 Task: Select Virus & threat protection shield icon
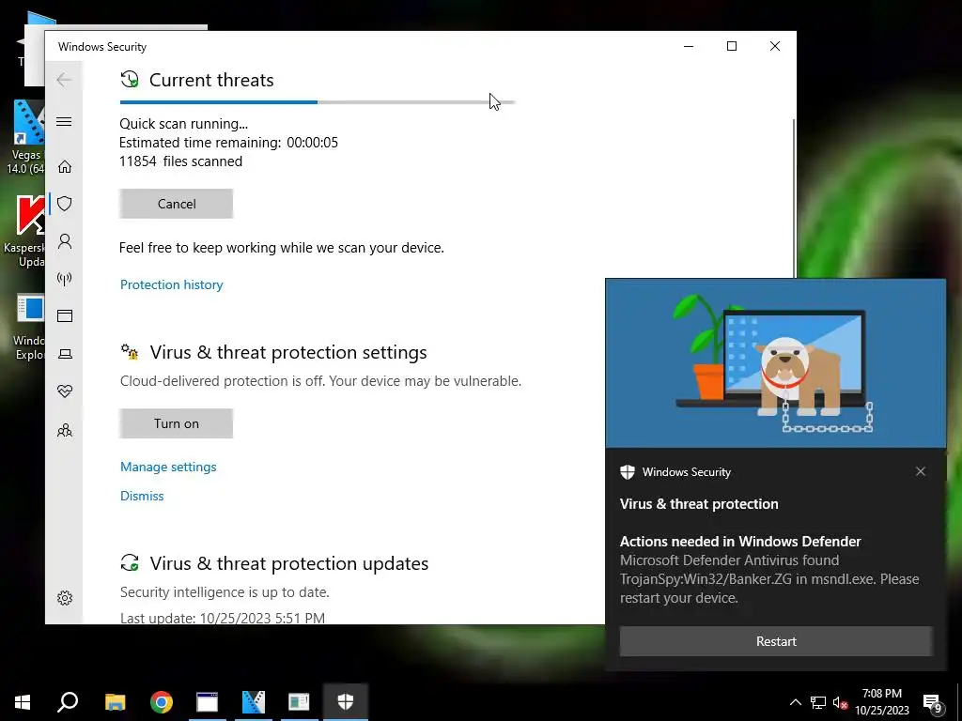point(65,204)
